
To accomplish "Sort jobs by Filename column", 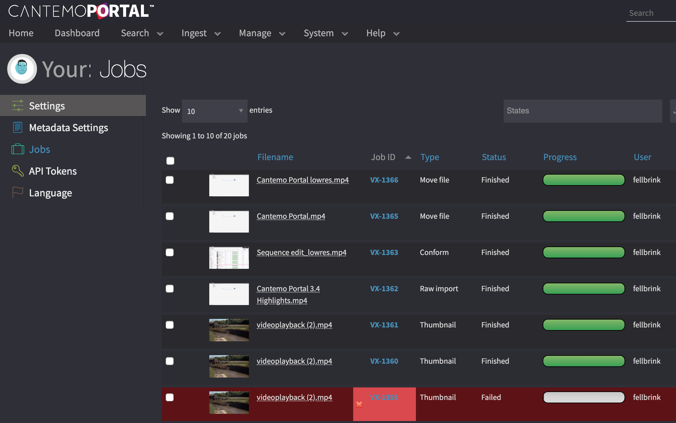I will click(275, 157).
